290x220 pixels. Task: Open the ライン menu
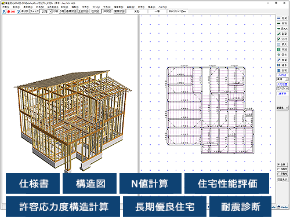tap(96, 7)
